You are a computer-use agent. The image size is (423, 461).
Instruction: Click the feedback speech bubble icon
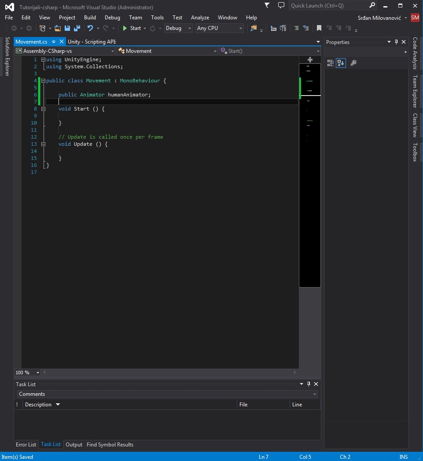281,5
